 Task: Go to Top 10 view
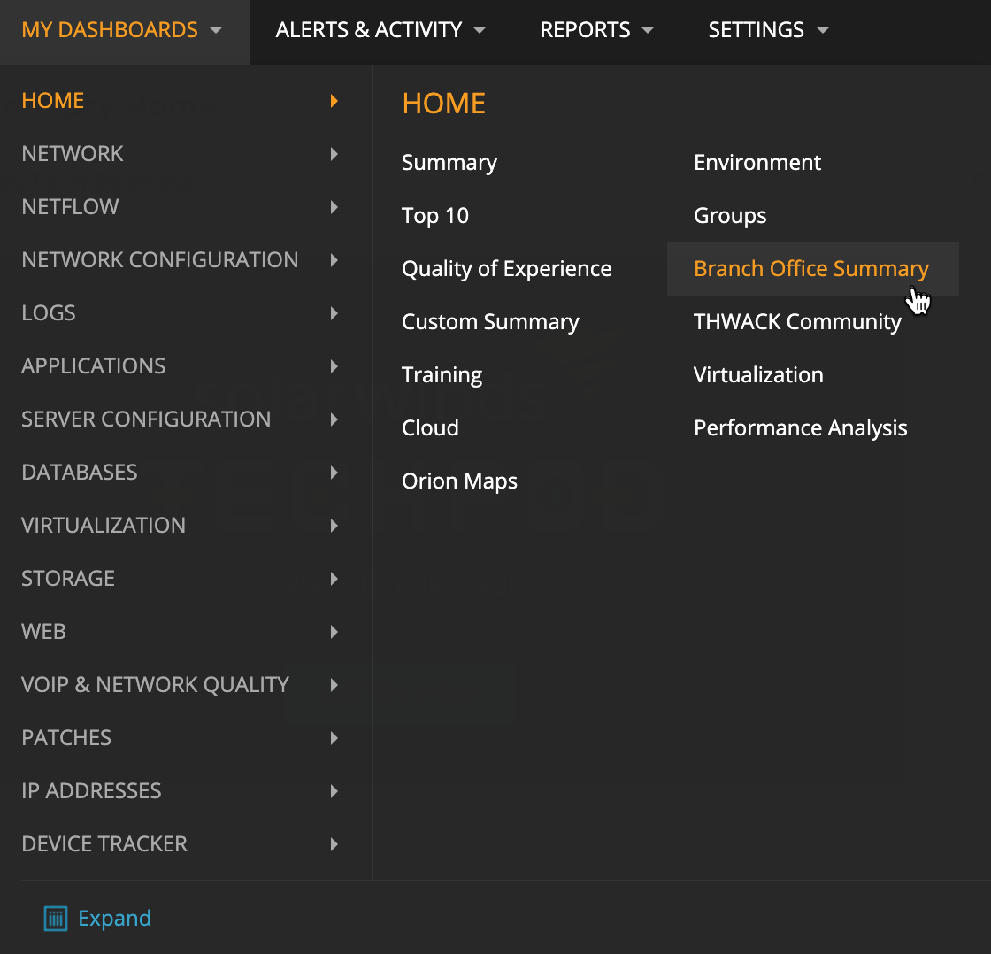click(x=435, y=216)
